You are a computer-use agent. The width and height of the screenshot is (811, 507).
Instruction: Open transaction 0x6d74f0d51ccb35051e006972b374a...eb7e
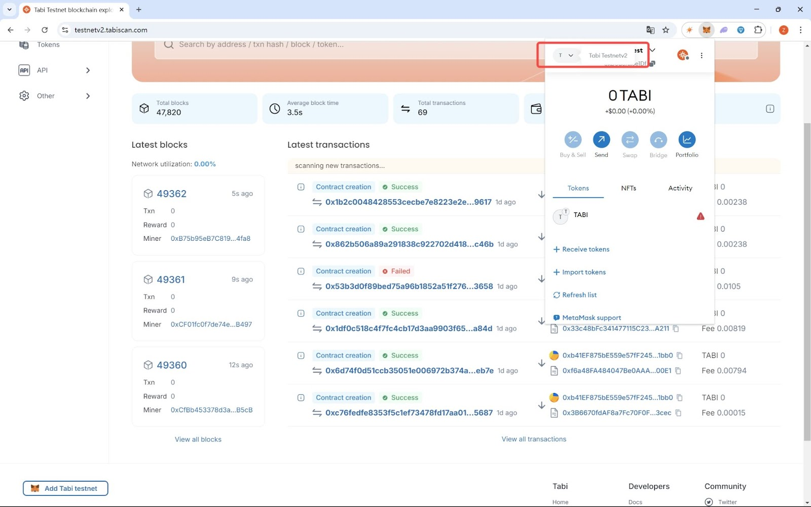410,371
